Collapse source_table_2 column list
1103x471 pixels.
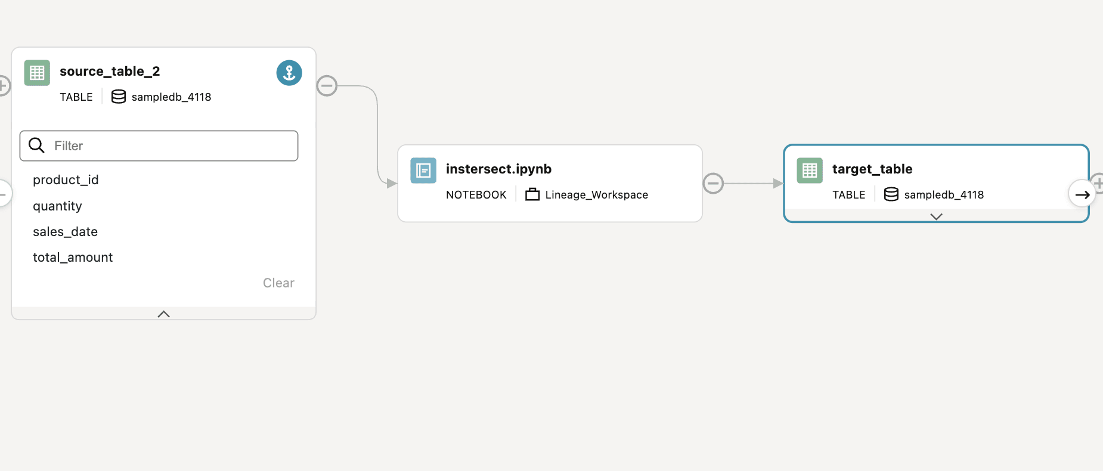163,314
